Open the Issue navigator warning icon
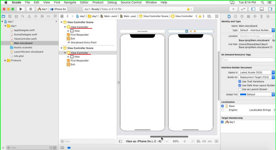The height and width of the screenshot is (150, 276). pyautogui.click(x=29, y=16)
